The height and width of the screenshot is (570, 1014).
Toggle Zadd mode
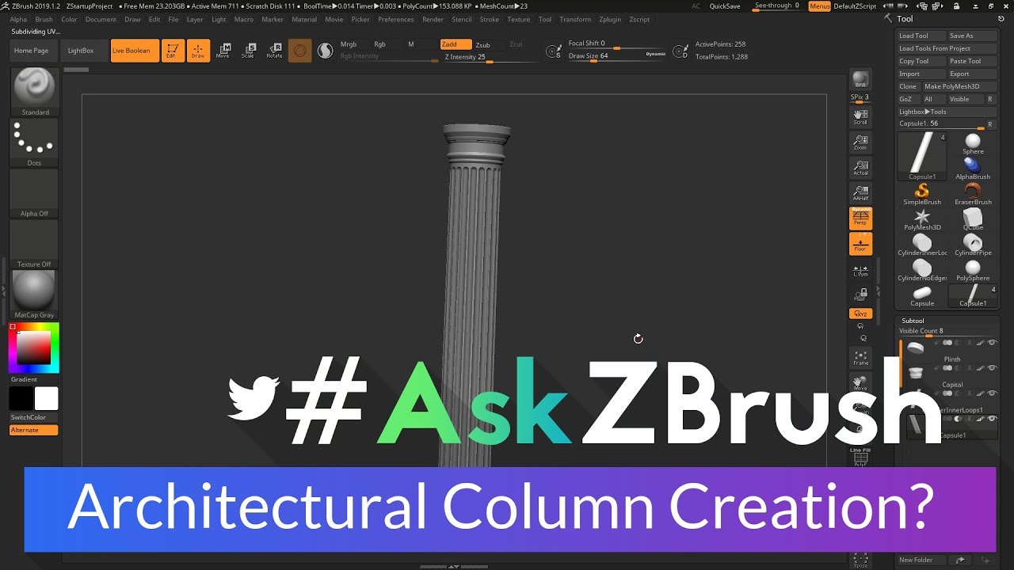pyautogui.click(x=456, y=44)
